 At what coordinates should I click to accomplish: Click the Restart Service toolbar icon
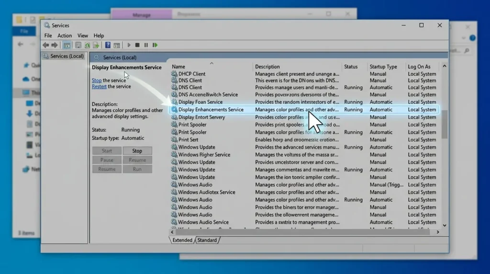pyautogui.click(x=155, y=45)
